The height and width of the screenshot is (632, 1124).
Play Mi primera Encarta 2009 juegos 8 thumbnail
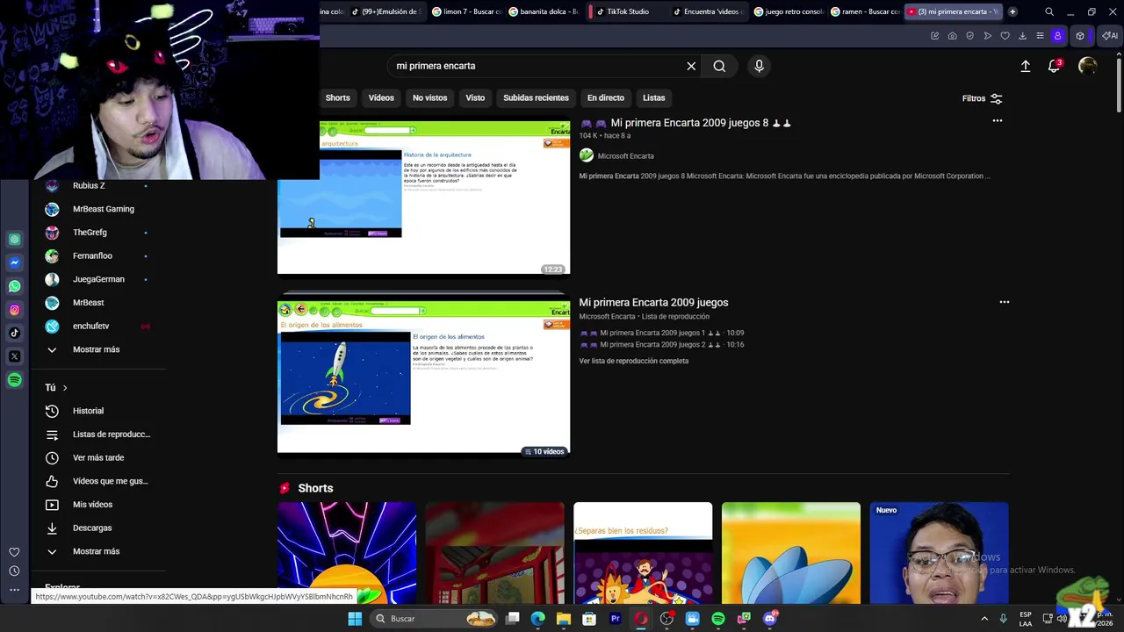423,197
